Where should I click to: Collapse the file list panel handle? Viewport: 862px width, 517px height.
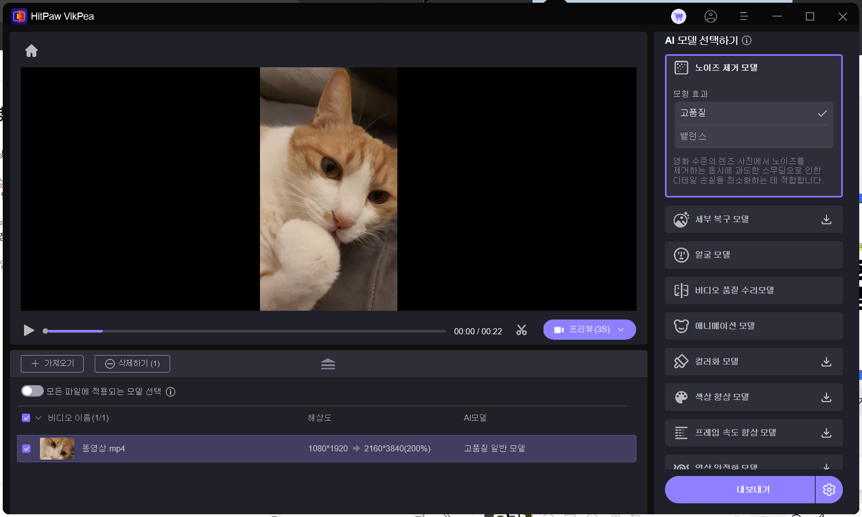pos(328,364)
